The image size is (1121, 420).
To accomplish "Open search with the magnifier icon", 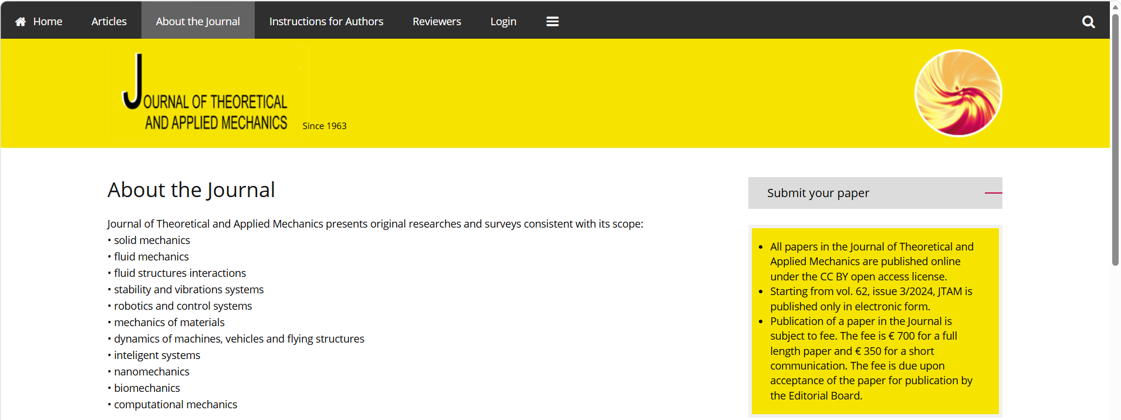I will pyautogui.click(x=1088, y=22).
